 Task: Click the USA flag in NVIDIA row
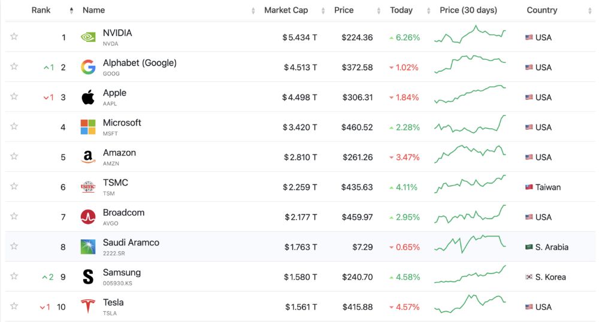pyautogui.click(x=529, y=37)
